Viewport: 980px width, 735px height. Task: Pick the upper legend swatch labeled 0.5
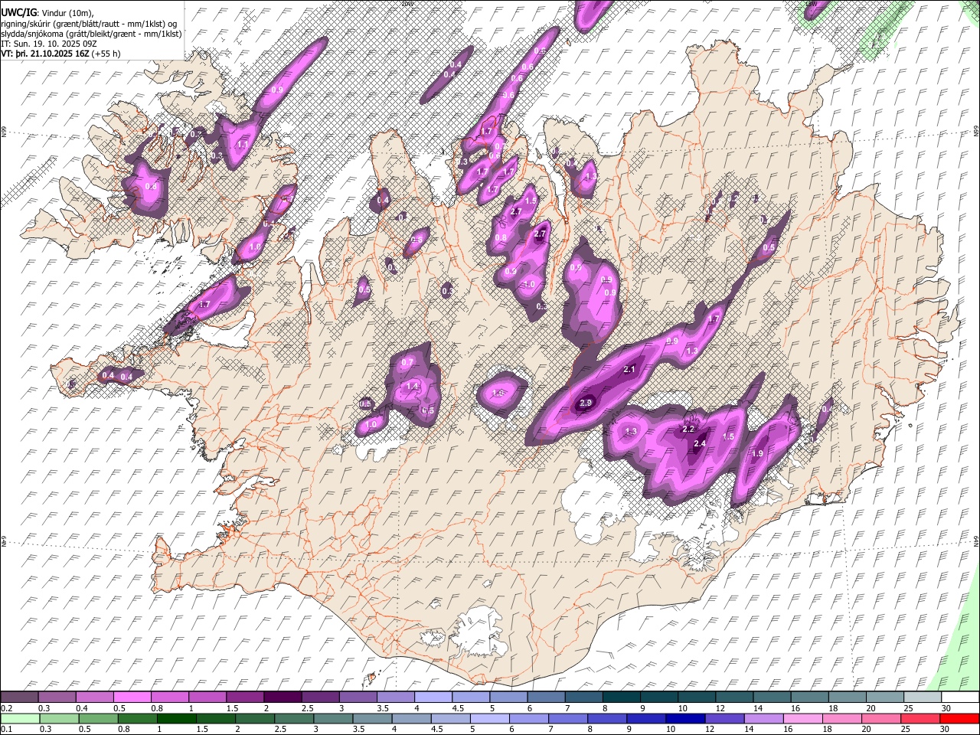point(132,697)
